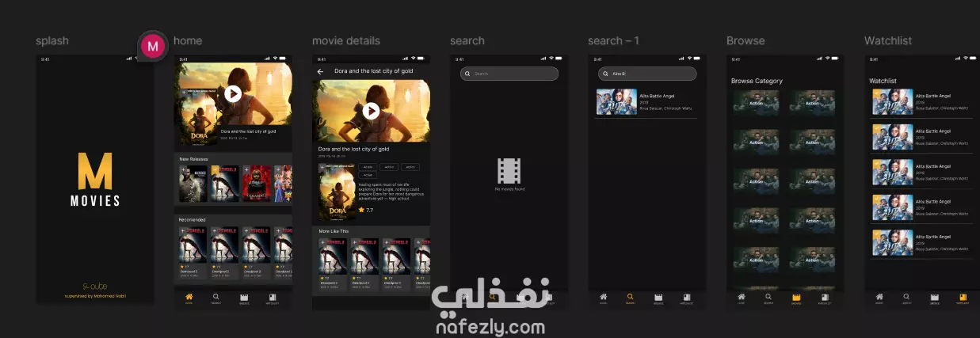Click the Home icon in Browse frame navbar
The image size is (980, 338).
pos(741,298)
